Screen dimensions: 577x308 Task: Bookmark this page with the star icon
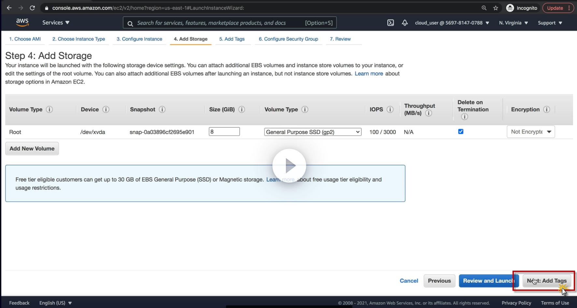496,8
